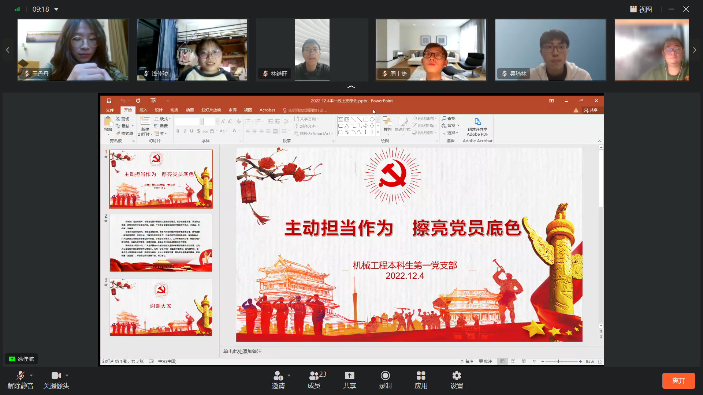Open meeting 设置 gear icon
Screen dimensions: 703x395
[x=457, y=376]
